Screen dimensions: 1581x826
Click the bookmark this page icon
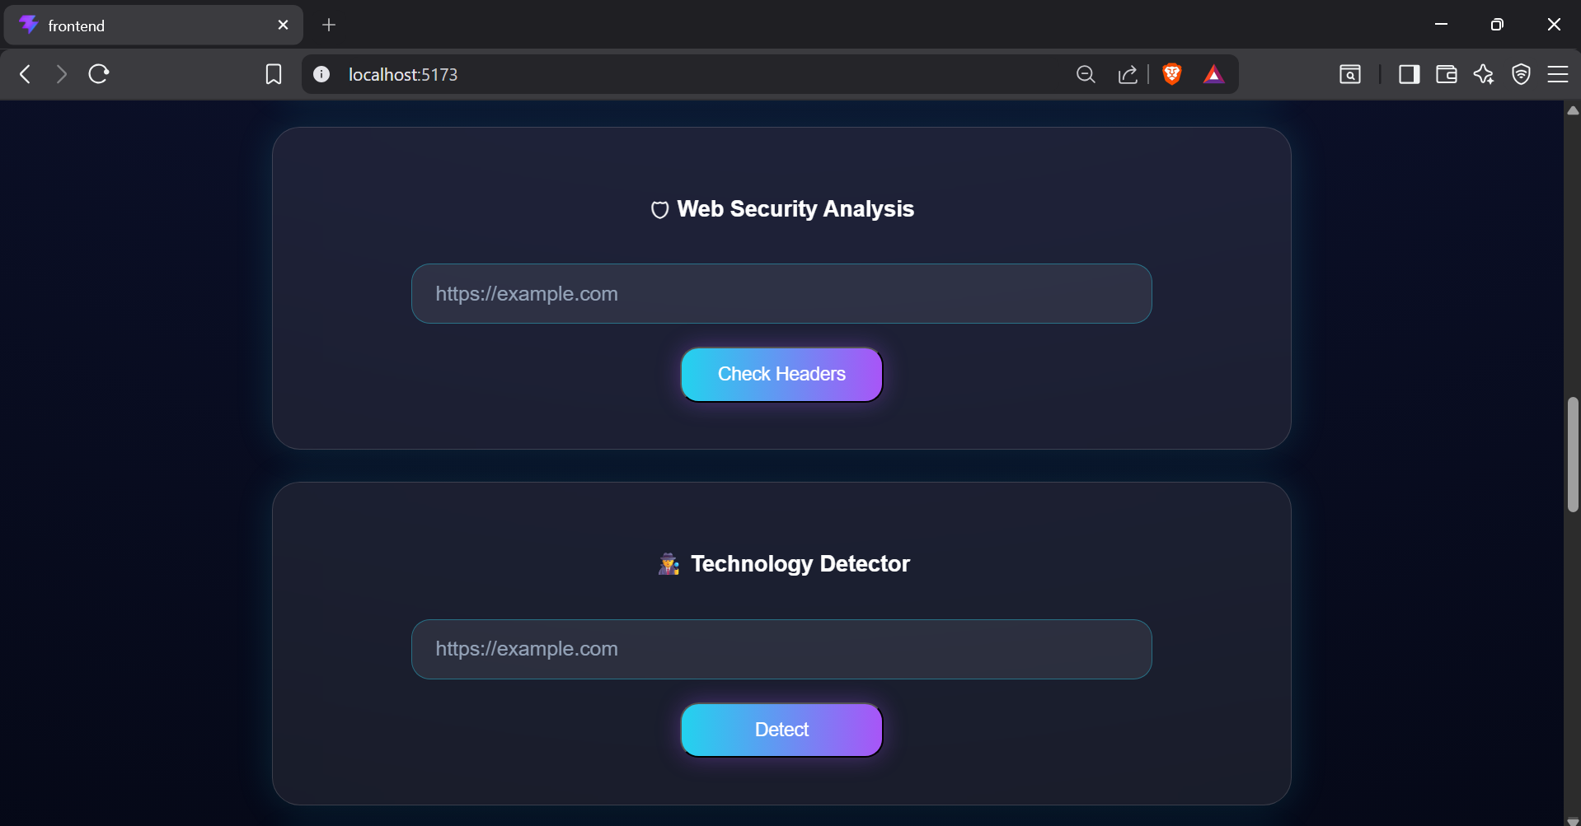274,74
